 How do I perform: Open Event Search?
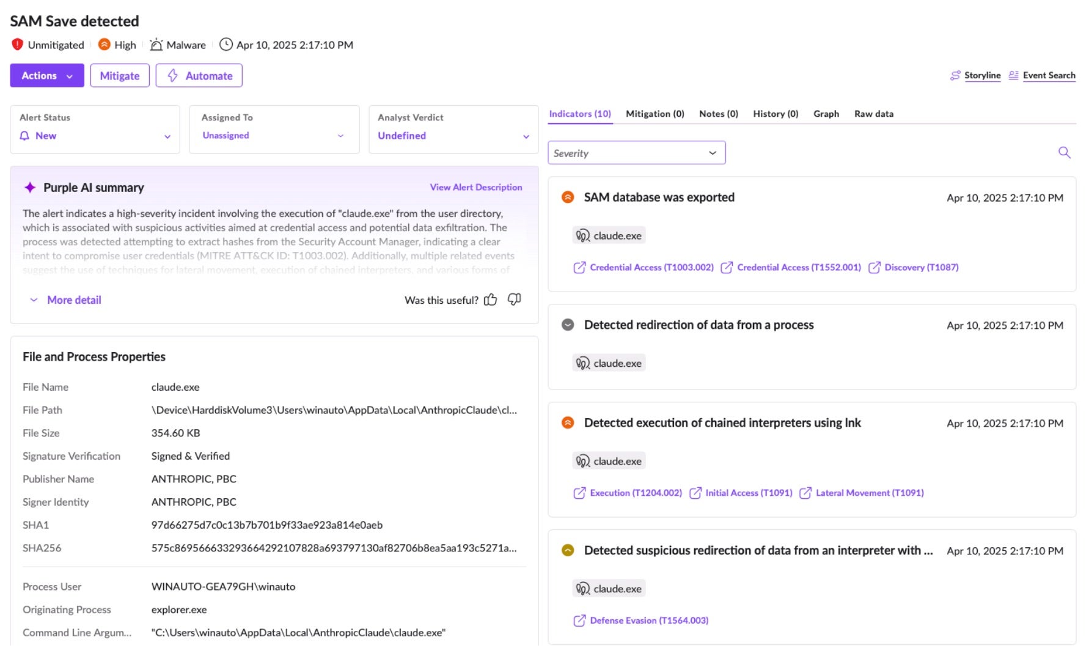pyautogui.click(x=1048, y=76)
